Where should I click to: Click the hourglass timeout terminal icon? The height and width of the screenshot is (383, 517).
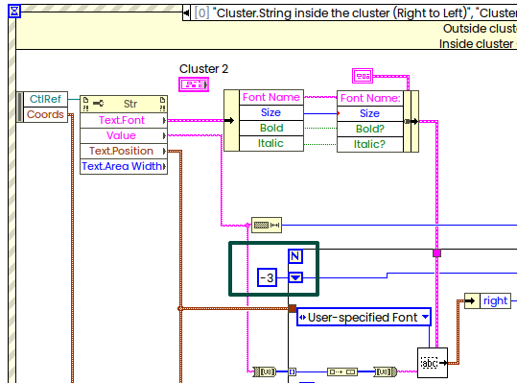(14, 12)
